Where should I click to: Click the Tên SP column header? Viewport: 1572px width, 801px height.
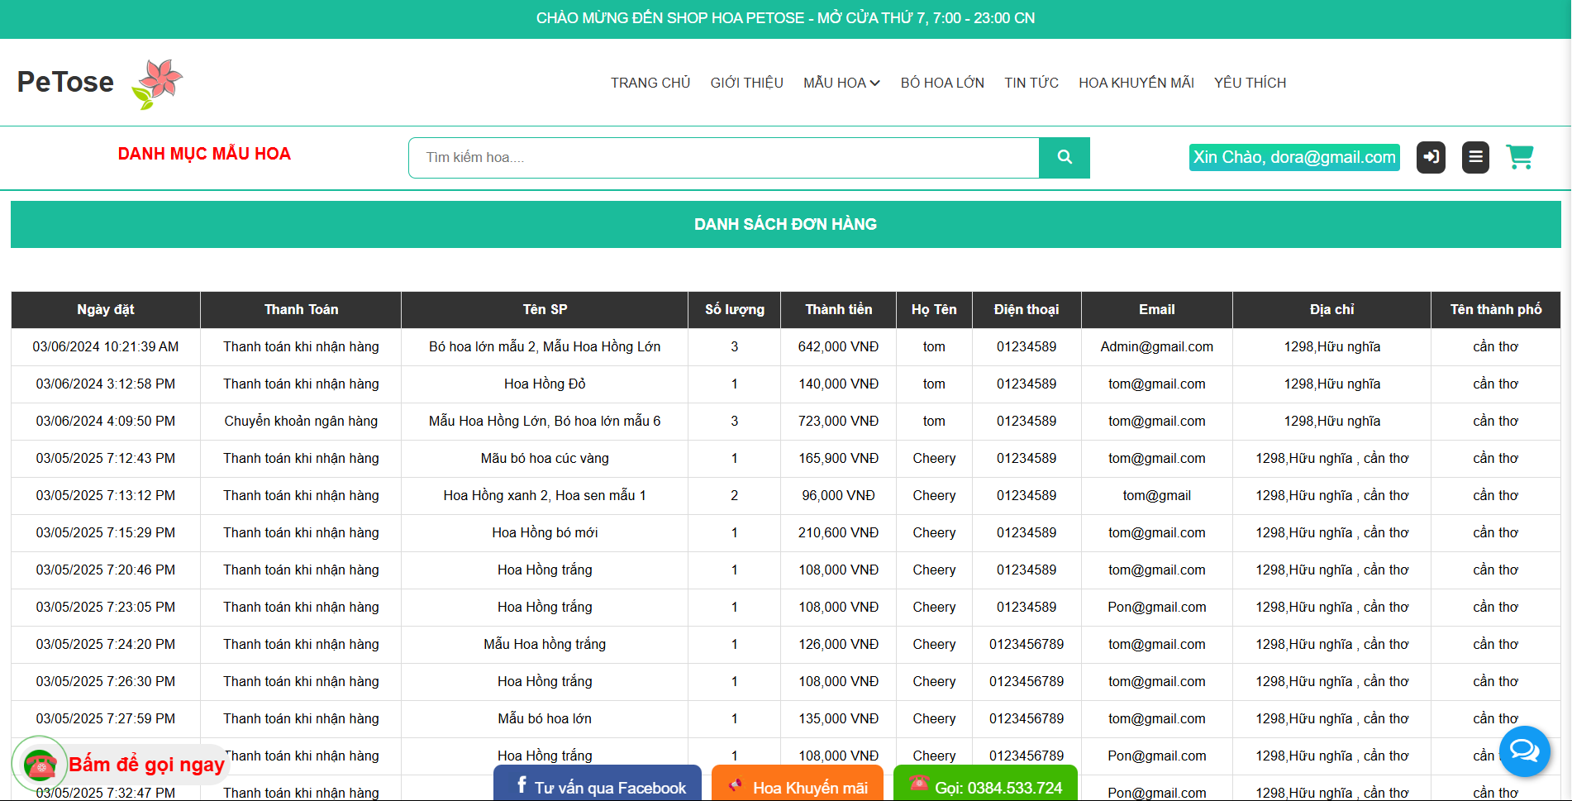[x=545, y=309]
